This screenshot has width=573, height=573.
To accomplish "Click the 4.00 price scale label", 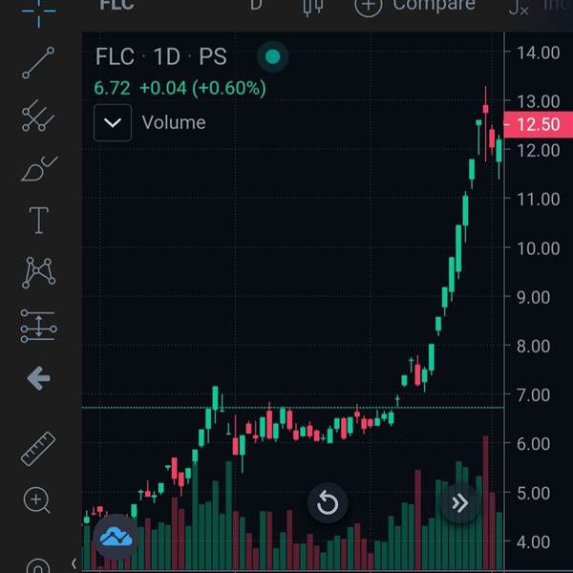I will click(533, 541).
